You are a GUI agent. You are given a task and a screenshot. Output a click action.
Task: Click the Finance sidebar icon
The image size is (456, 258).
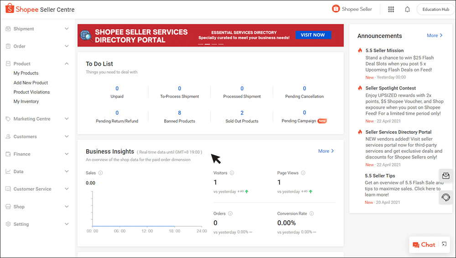(8, 154)
